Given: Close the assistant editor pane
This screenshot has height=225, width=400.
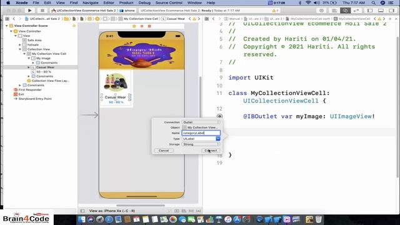Looking at the screenshot, I should (396, 19).
